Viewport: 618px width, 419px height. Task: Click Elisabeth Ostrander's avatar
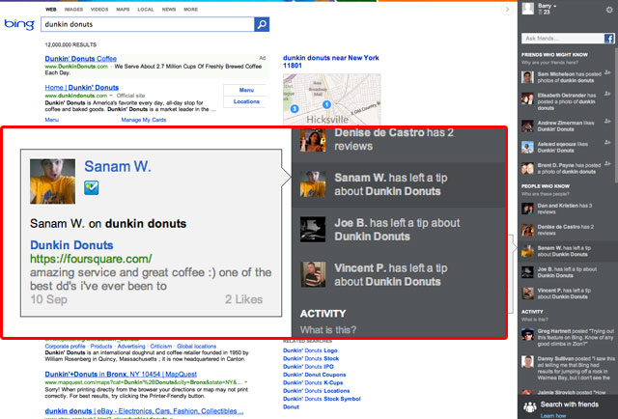pos(527,98)
